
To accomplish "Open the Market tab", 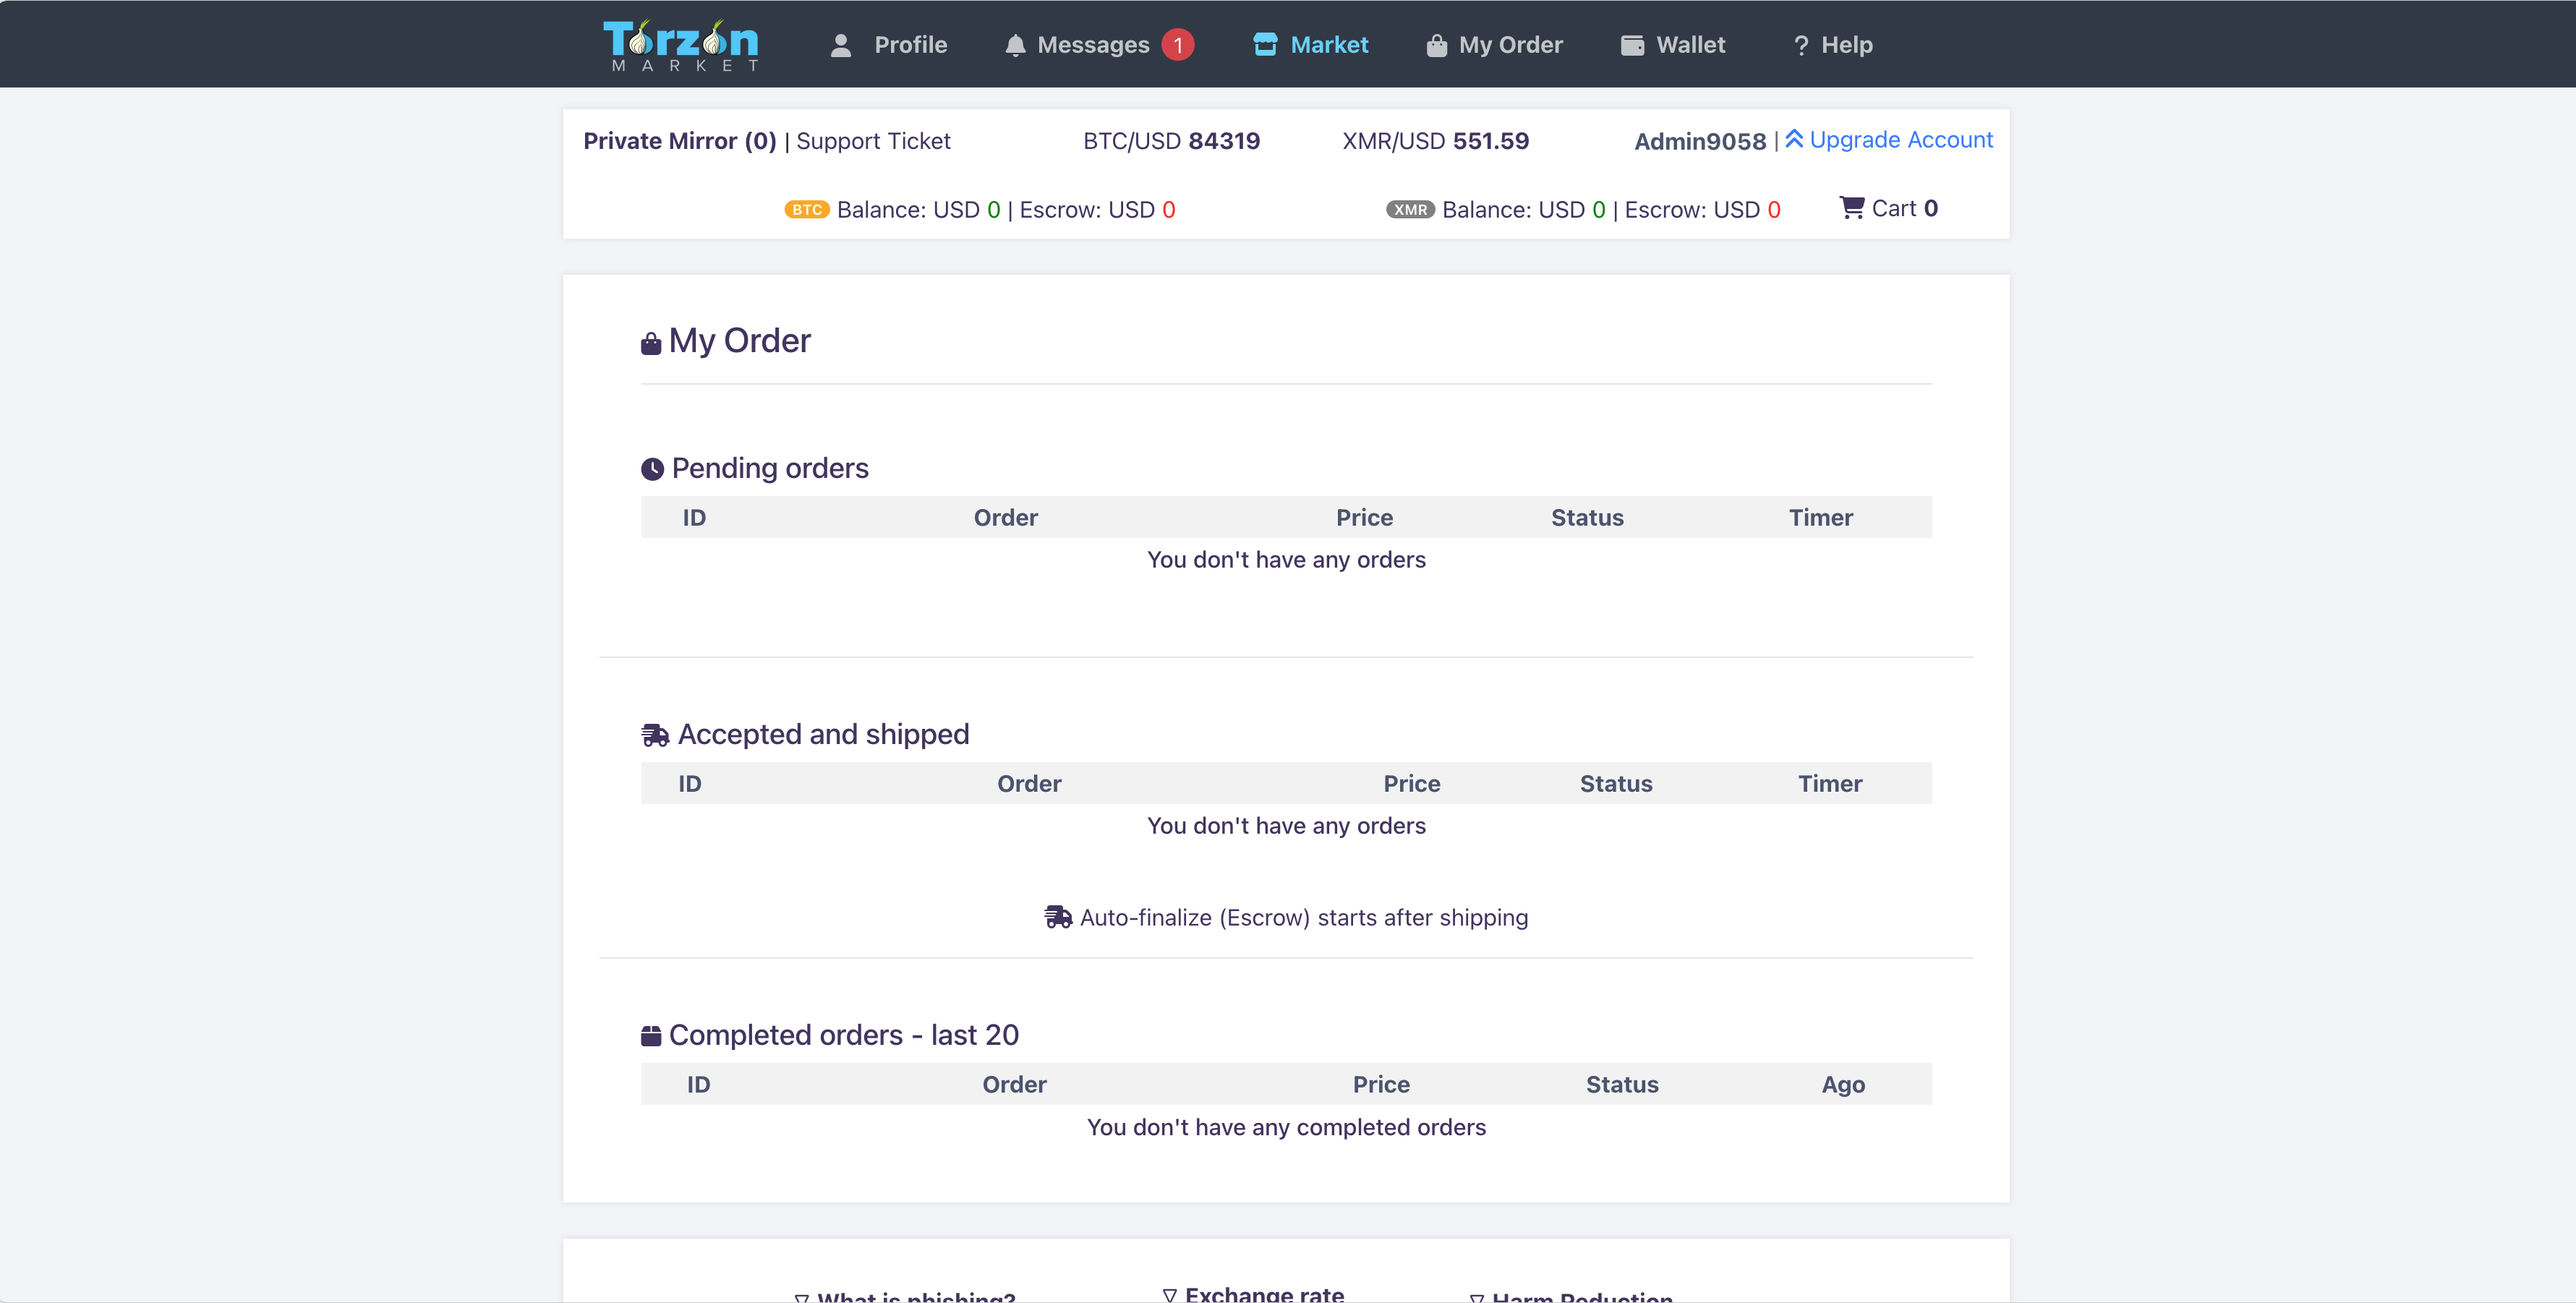I will point(1310,45).
